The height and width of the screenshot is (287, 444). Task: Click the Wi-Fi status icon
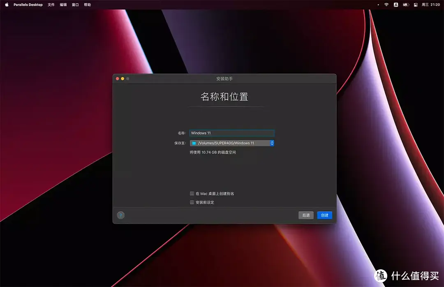point(386,5)
